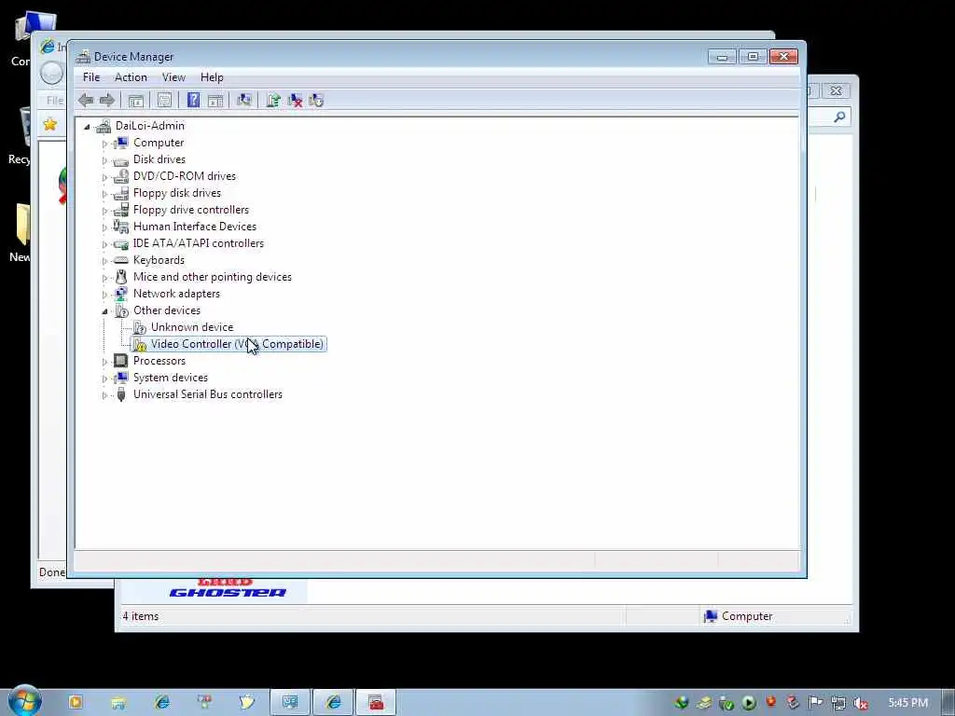Image resolution: width=955 pixels, height=716 pixels.
Task: Select the Other devices label
Action: pos(167,310)
